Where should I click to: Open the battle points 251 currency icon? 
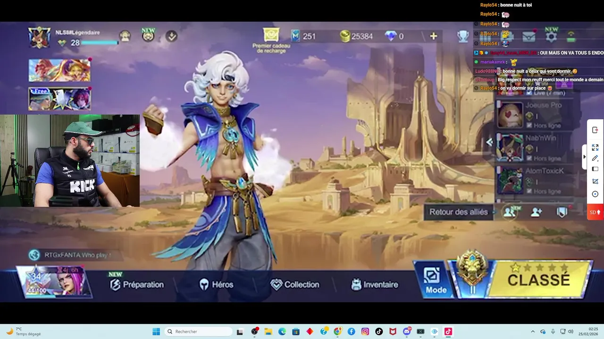[x=295, y=36]
